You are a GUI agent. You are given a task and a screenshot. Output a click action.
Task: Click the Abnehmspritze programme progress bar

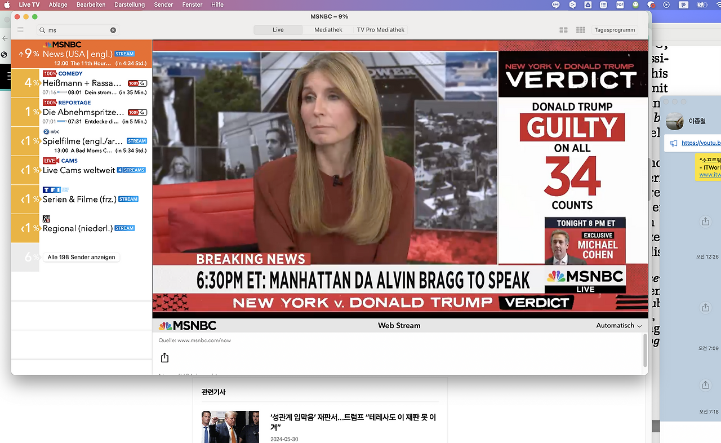(x=62, y=122)
